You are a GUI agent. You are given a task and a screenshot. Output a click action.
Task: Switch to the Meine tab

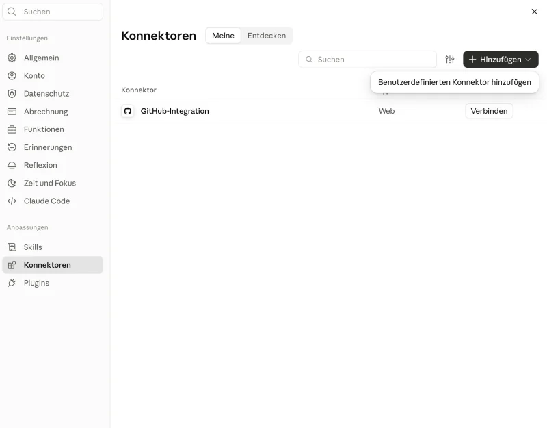(x=224, y=36)
